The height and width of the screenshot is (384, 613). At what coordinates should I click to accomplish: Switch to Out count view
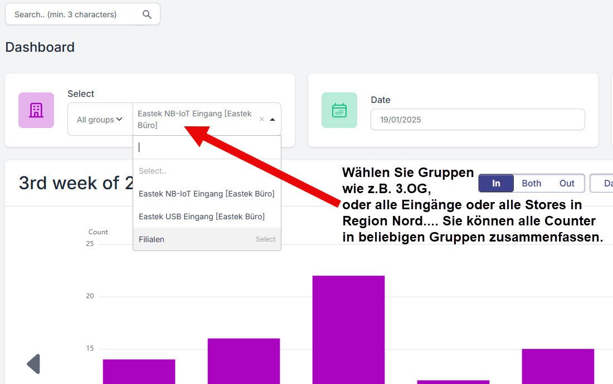[567, 183]
